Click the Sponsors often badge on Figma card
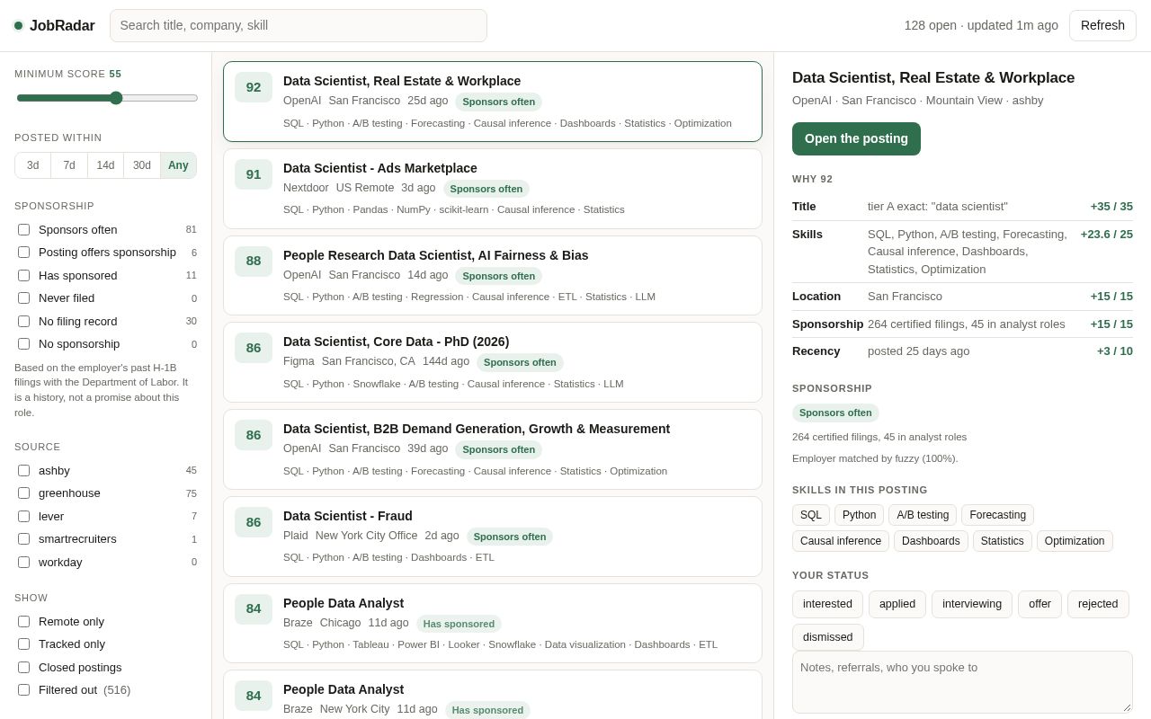Screen dimensions: 1151x719 (520, 362)
